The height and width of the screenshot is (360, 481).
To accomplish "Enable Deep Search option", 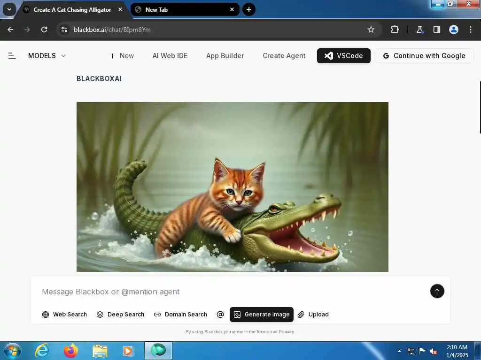I will 120,315.
